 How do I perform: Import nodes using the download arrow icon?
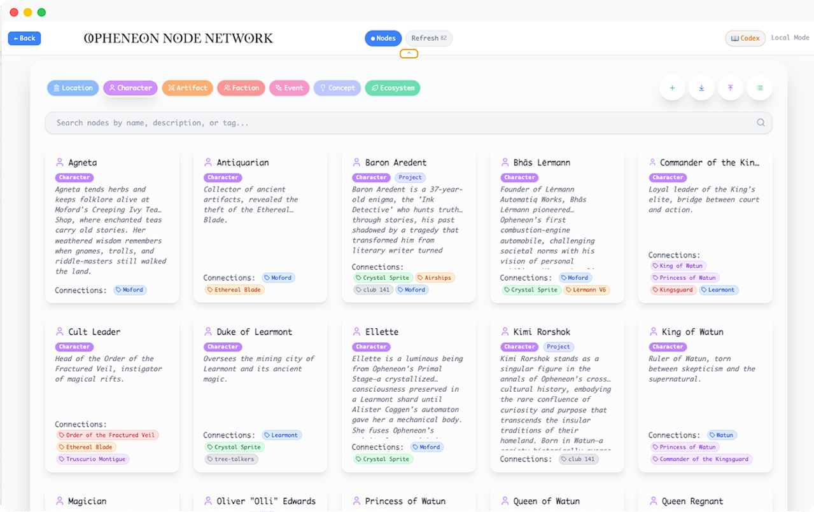(x=701, y=88)
